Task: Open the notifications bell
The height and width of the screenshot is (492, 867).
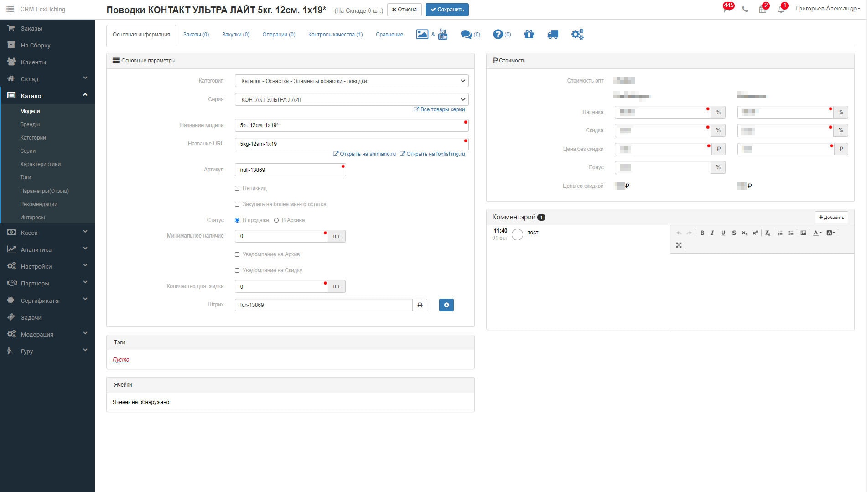Action: (x=782, y=8)
